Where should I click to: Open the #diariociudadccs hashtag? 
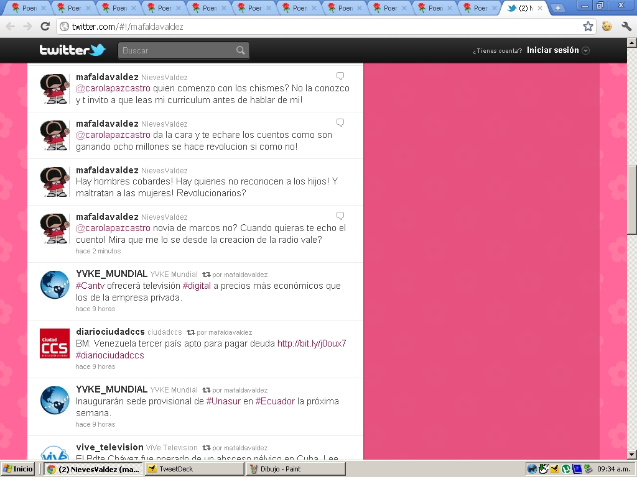(x=109, y=355)
